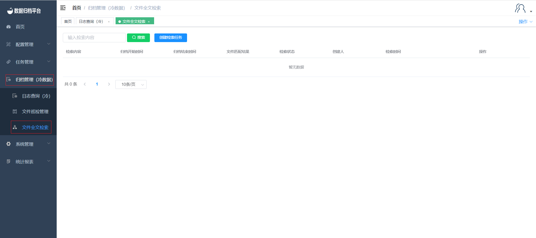The width and height of the screenshot is (536, 238).
Task: Click the 归档管理 (冷数据) file icon
Action: (9, 79)
